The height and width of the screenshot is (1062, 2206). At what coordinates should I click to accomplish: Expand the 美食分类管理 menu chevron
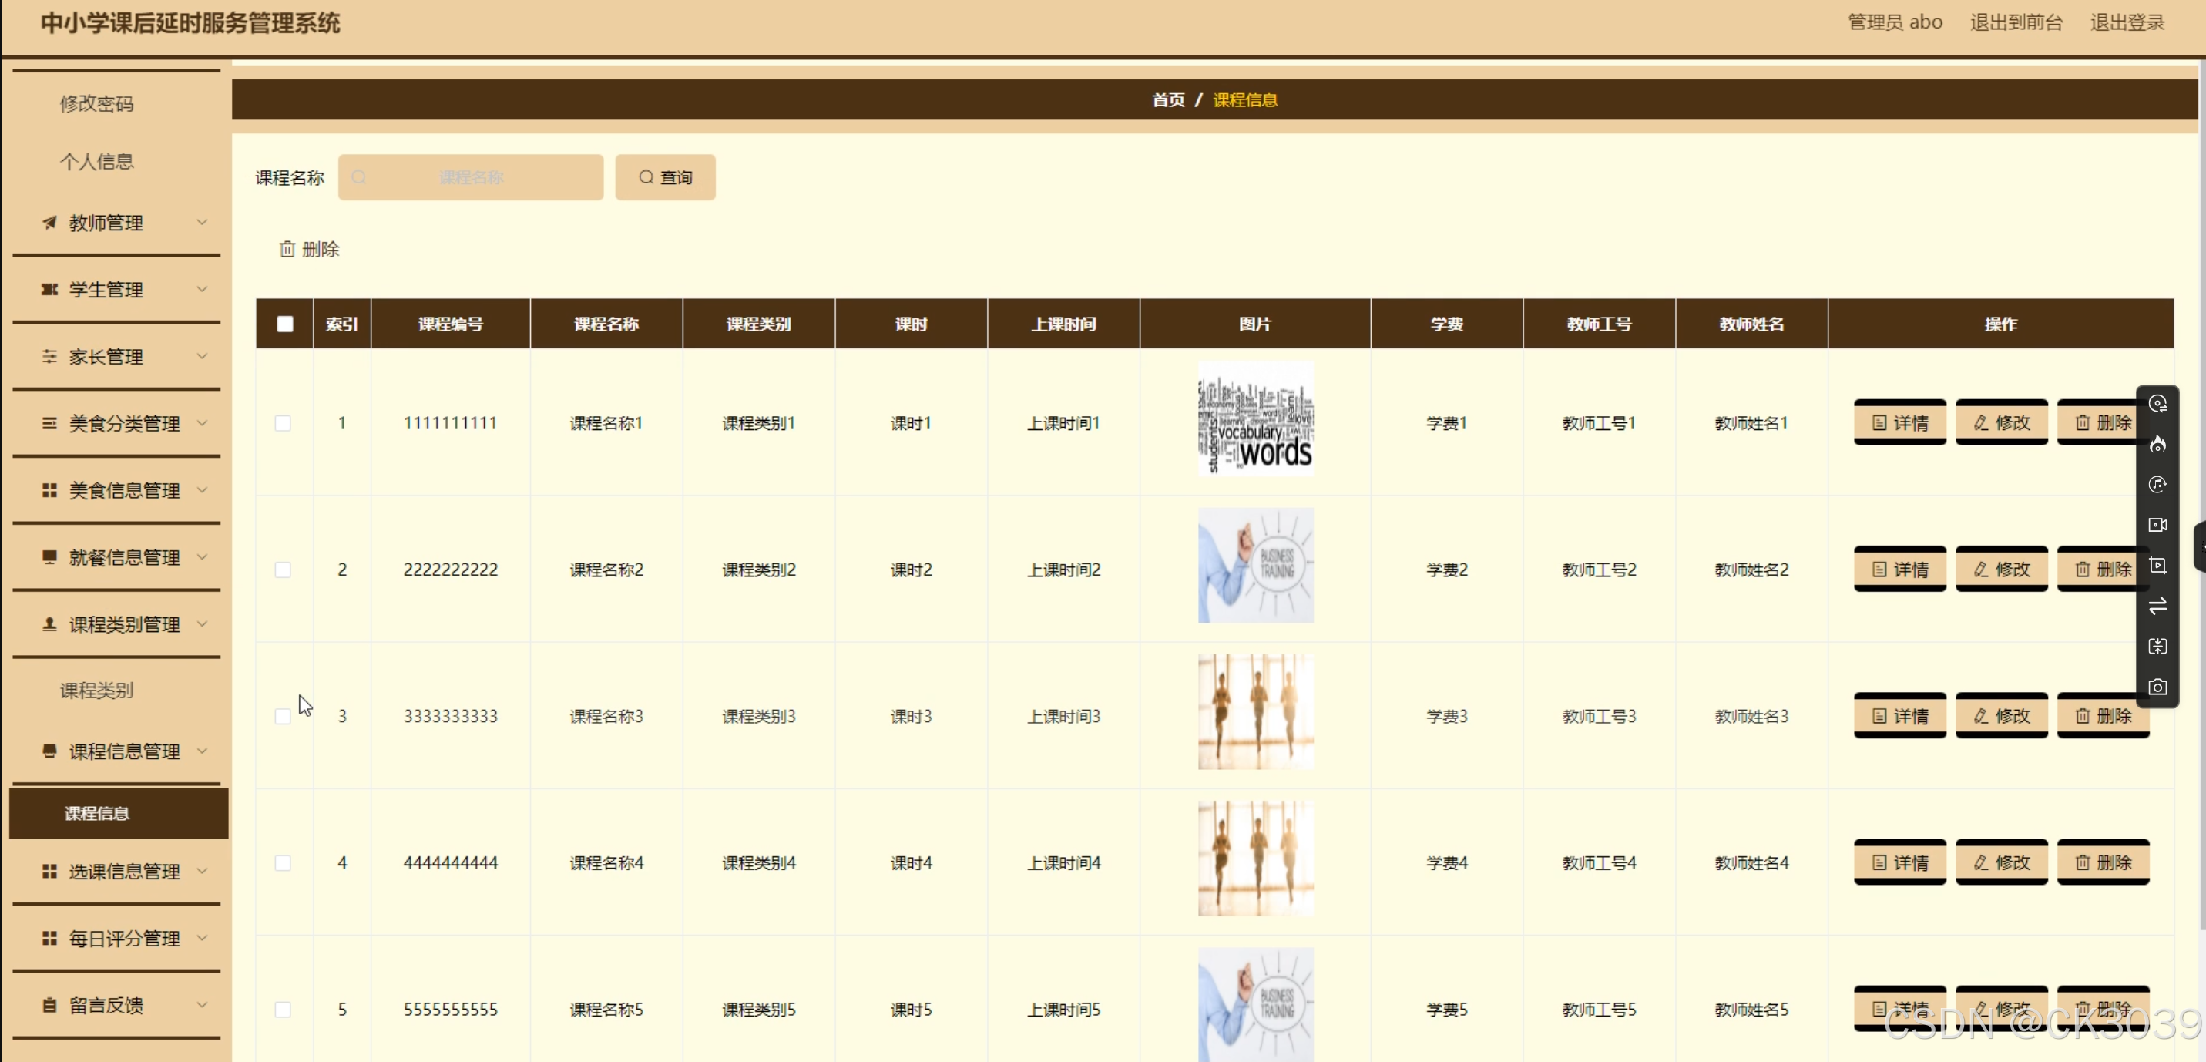click(202, 423)
